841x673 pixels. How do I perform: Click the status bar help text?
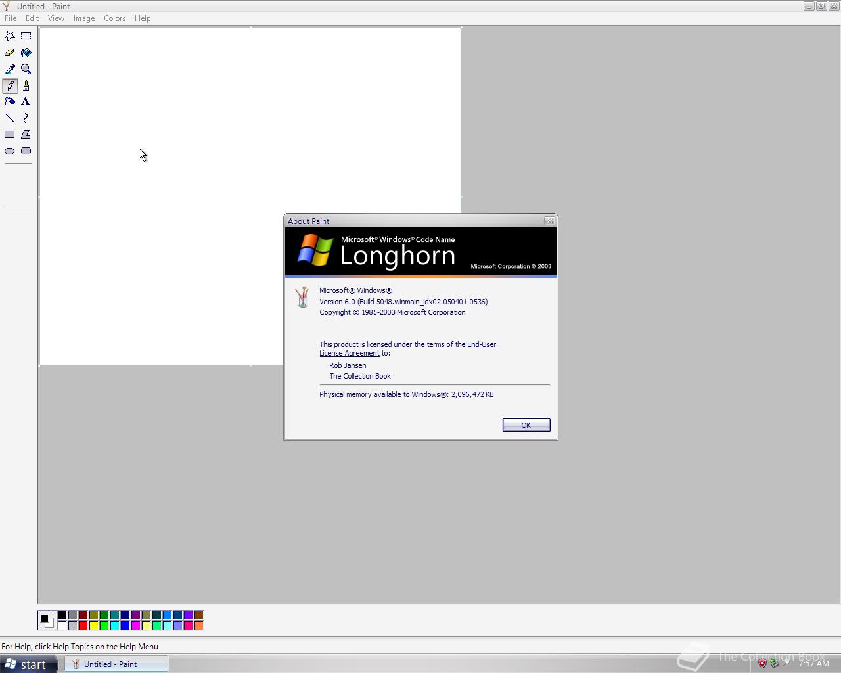tap(81, 647)
